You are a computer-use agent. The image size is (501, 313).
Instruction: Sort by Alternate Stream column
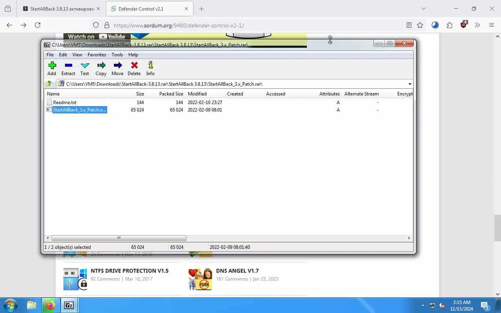(362, 94)
